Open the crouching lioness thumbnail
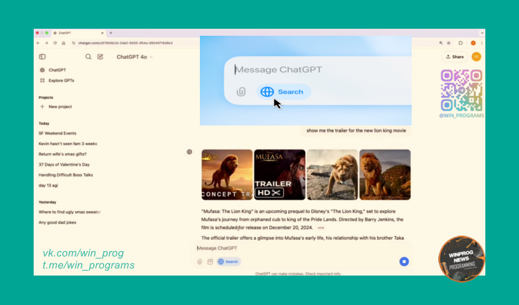Image resolution: width=519 pixels, height=305 pixels. coord(332,175)
